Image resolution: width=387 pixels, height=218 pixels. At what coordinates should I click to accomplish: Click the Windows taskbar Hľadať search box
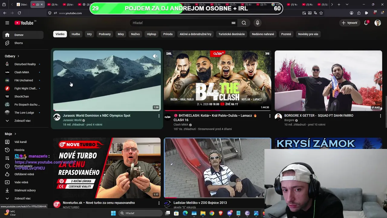click(141, 213)
